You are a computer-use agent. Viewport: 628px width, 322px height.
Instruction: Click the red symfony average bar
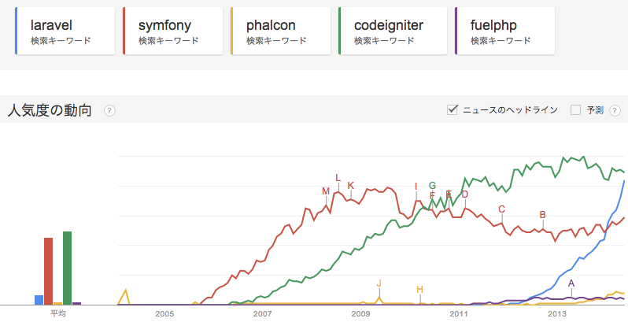(48, 271)
